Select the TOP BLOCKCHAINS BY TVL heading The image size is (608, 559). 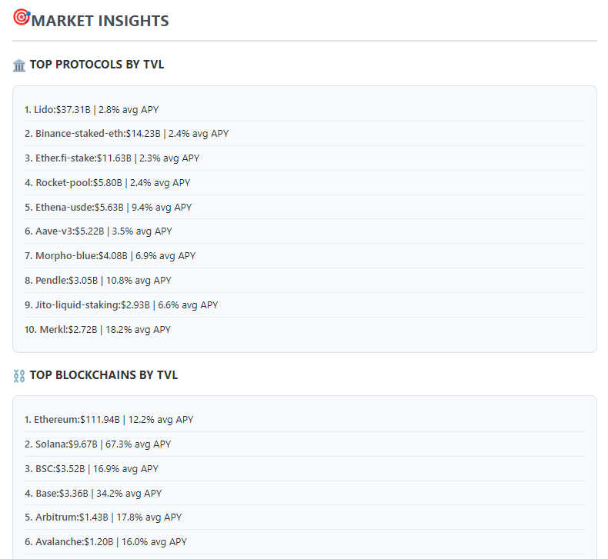click(x=104, y=375)
